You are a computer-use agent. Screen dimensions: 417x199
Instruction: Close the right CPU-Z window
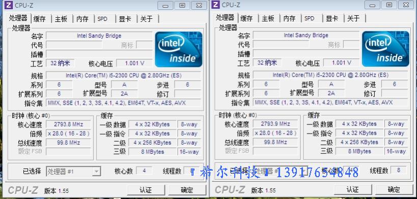pos(406,5)
